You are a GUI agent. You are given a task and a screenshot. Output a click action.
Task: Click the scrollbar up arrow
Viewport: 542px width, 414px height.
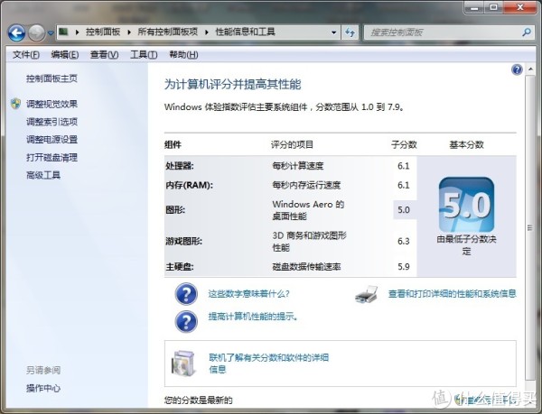[x=530, y=69]
